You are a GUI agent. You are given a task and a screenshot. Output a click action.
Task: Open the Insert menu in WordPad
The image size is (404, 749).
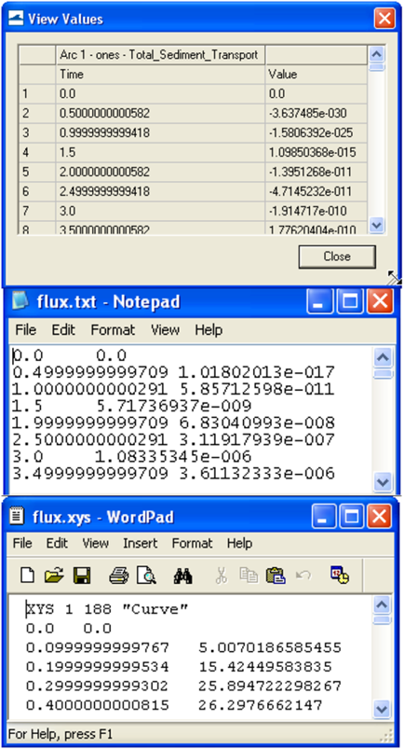click(140, 543)
